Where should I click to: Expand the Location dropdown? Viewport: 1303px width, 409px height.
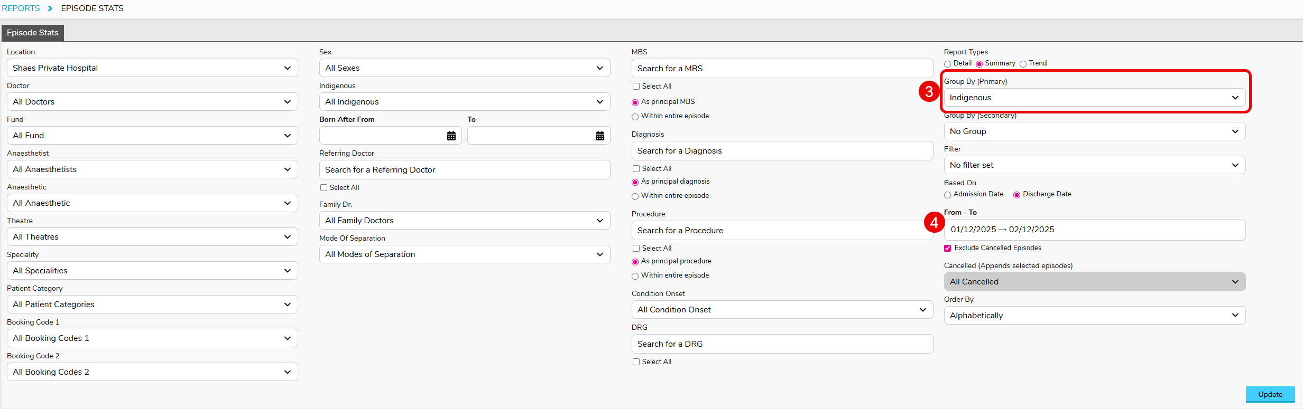152,68
